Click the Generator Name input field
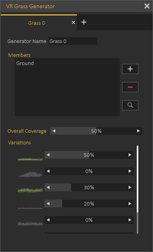This screenshot has width=153, height=252. [x=73, y=41]
